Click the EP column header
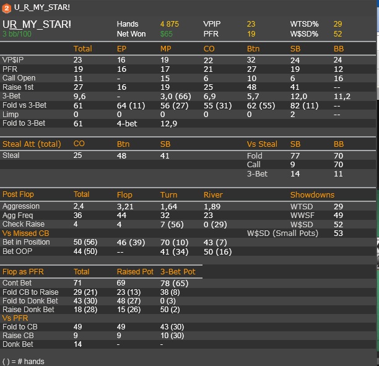379x366 pixels. (121, 48)
